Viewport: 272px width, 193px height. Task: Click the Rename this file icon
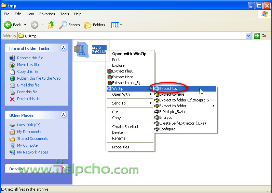12,58
